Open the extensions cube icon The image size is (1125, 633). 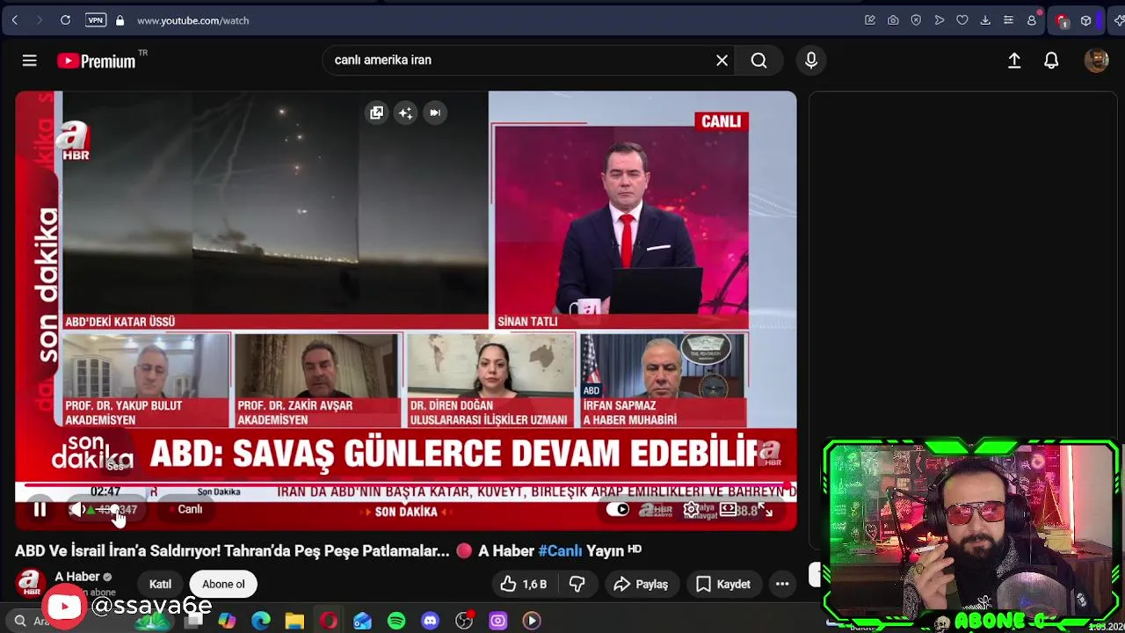1085,20
